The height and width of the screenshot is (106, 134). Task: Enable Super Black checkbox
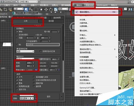pos(34,86)
